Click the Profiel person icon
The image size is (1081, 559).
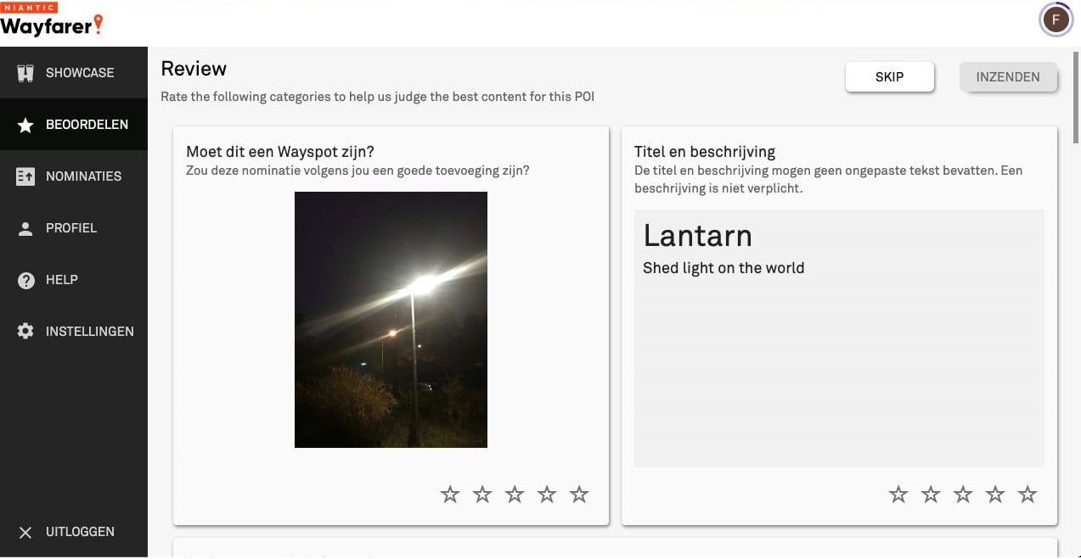[25, 228]
